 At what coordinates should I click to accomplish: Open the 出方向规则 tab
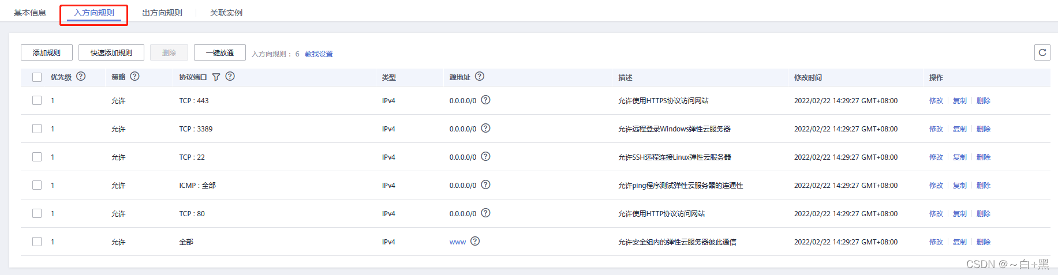click(x=162, y=13)
